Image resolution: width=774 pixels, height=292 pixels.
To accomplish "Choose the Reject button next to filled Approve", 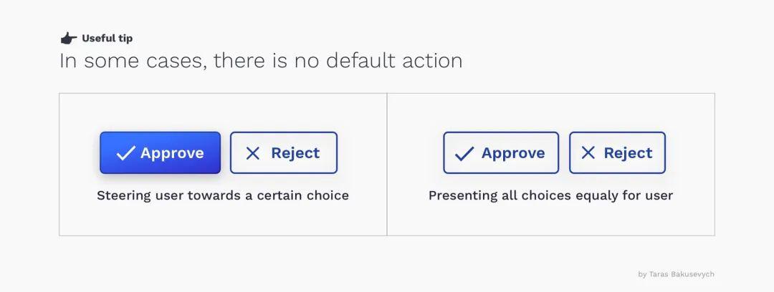I will tap(284, 153).
